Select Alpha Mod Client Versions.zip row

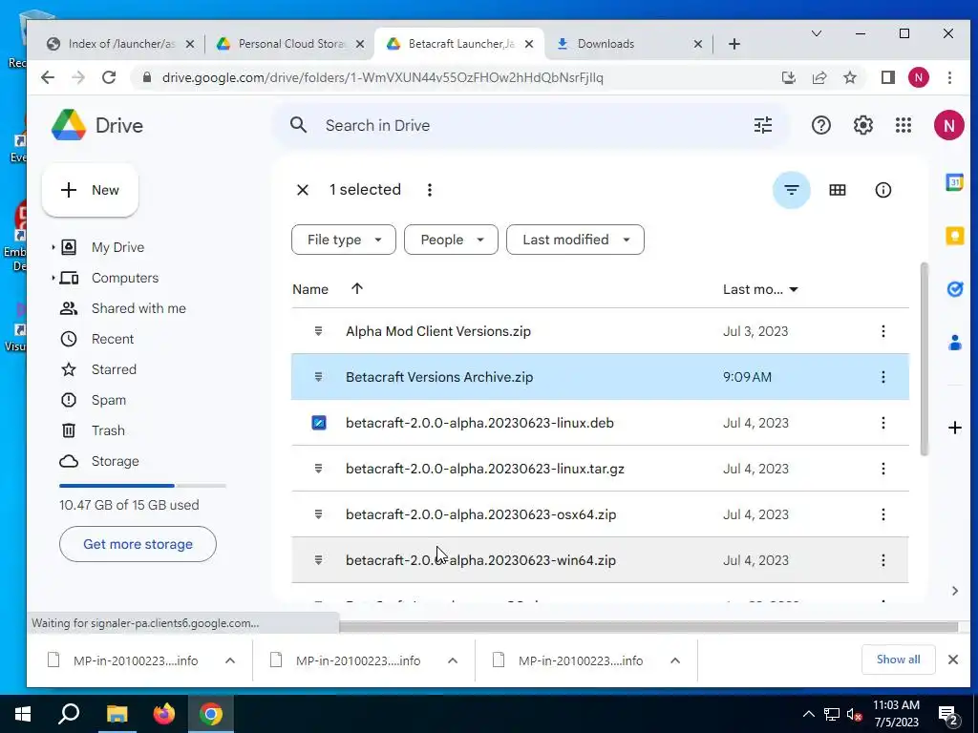(600, 331)
